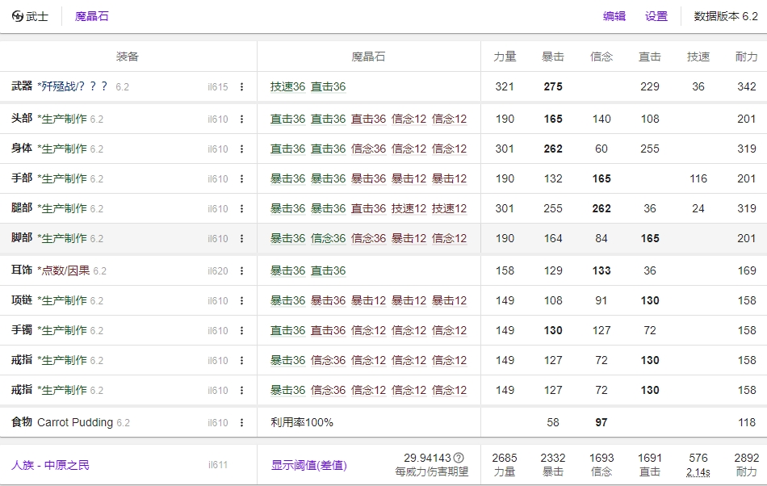Open the weapon row three-dot menu

coord(241,87)
